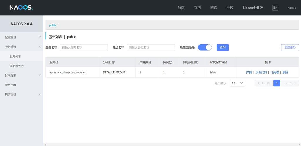Screen dimensions: 301x146
Task: Click the right scrollbar arrow
Action: (x=300, y=145)
